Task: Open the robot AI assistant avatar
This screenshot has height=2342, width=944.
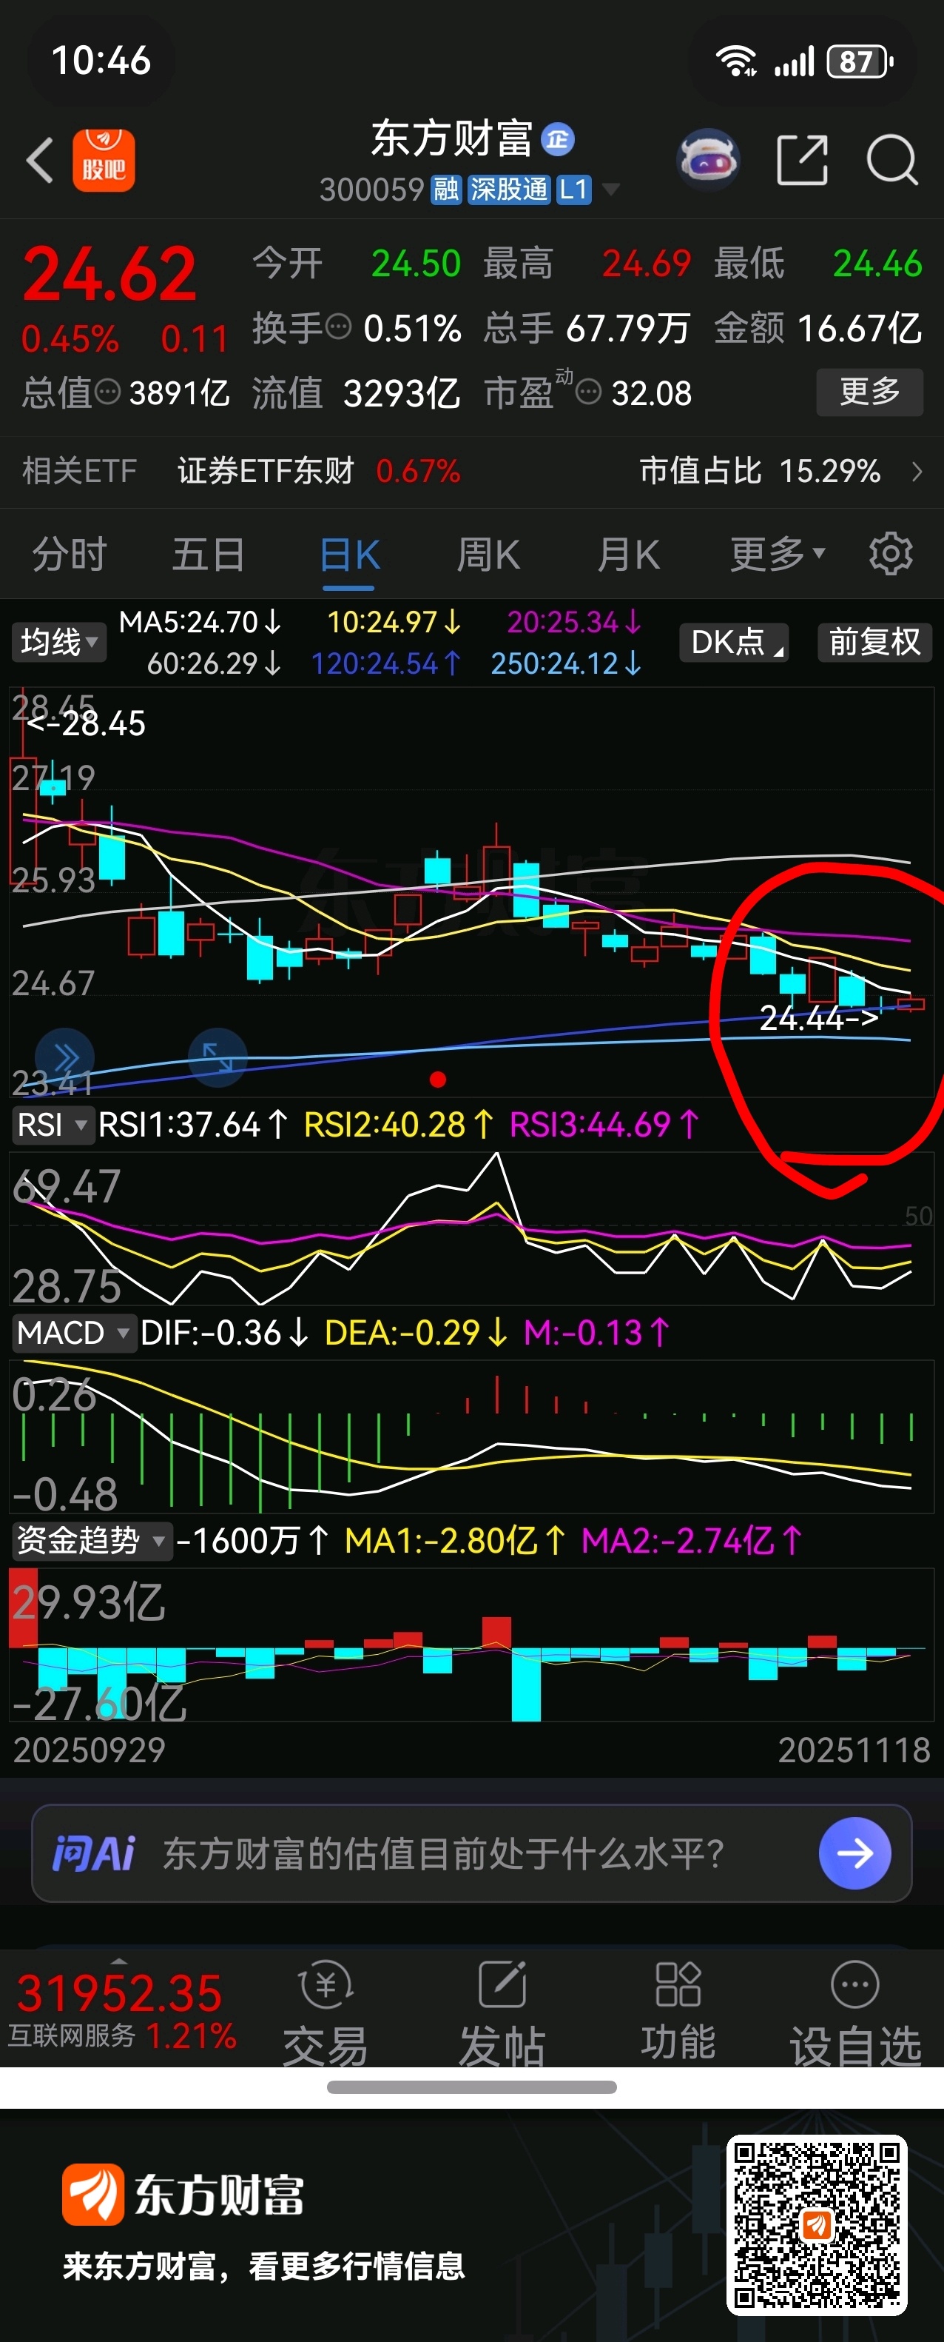Action: [709, 160]
